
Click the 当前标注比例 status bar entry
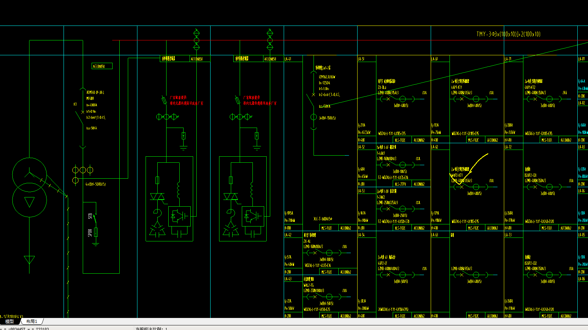pos(151,329)
